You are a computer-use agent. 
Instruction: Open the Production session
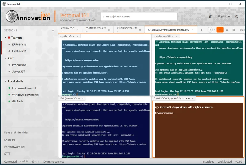[19, 65]
